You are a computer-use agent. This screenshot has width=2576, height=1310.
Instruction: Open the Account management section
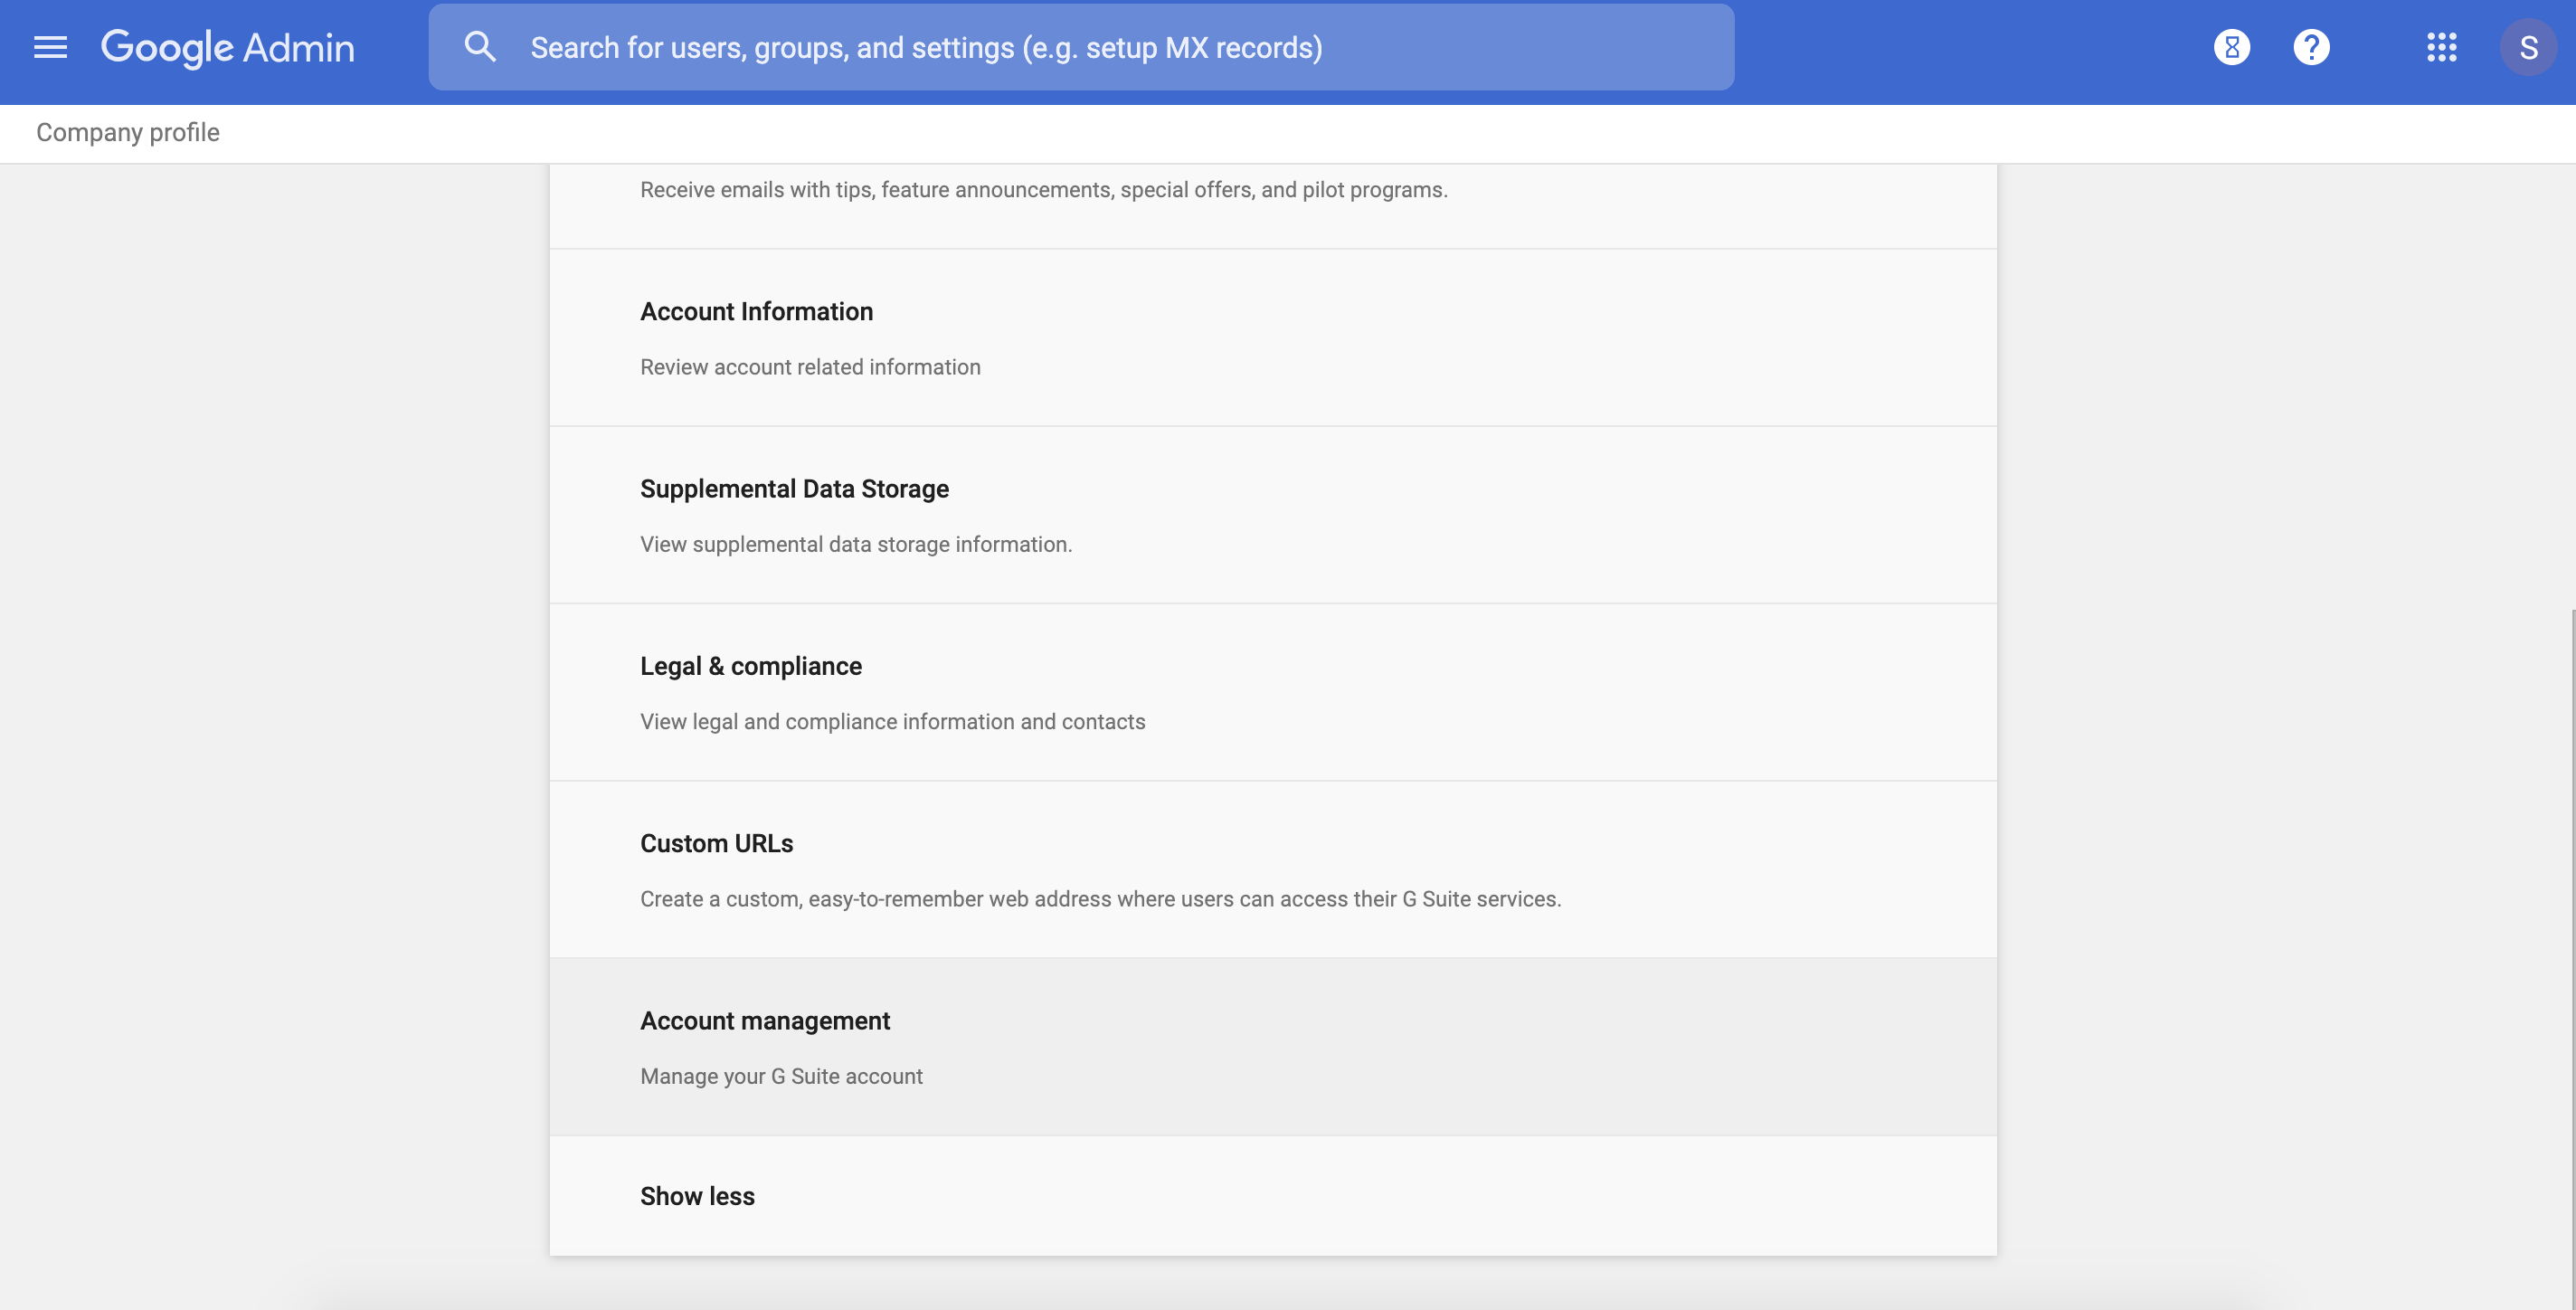pyautogui.click(x=1273, y=1047)
